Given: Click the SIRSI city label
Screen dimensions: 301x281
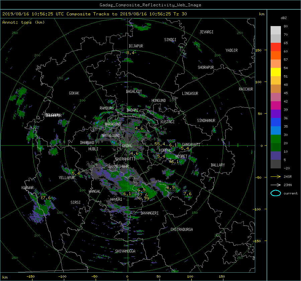Looking at the screenshot, I should tap(76, 202).
